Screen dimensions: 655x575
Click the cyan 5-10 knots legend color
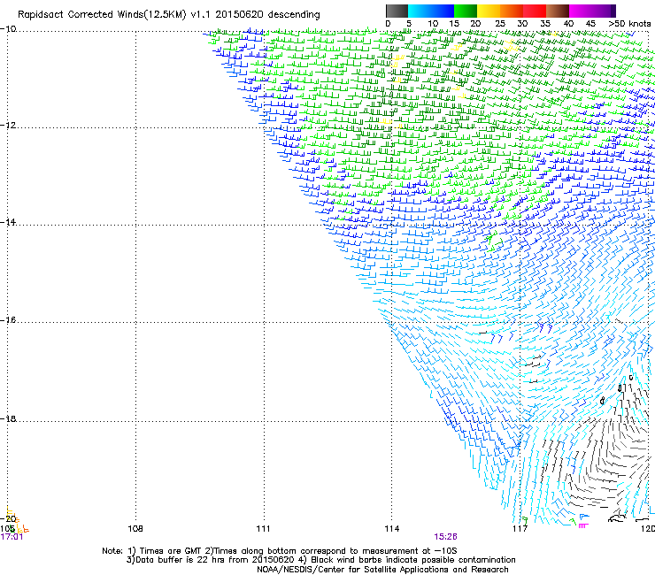pyautogui.click(x=420, y=11)
